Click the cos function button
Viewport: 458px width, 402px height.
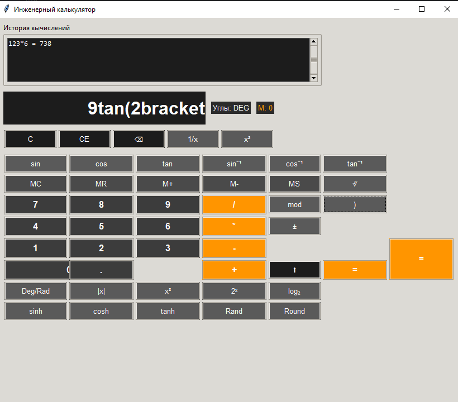(x=101, y=164)
